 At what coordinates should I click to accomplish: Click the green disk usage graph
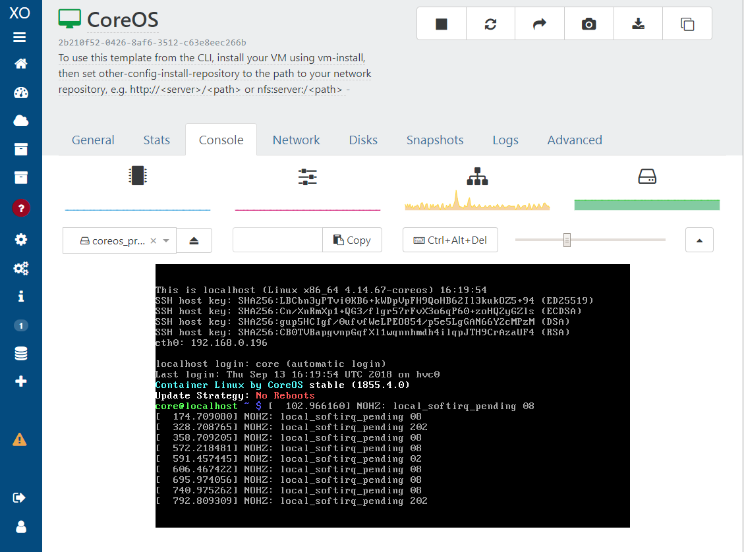tap(647, 205)
